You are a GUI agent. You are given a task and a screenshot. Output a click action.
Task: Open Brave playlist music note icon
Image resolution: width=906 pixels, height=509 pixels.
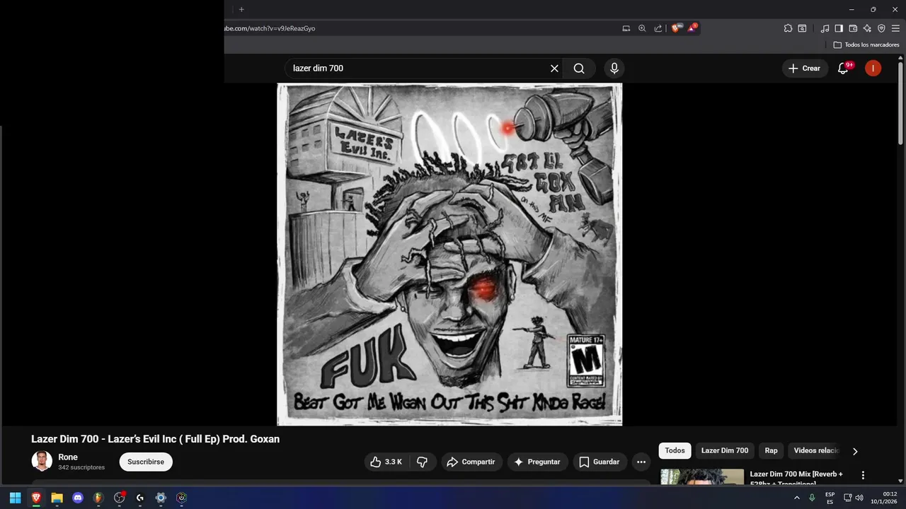(x=825, y=28)
